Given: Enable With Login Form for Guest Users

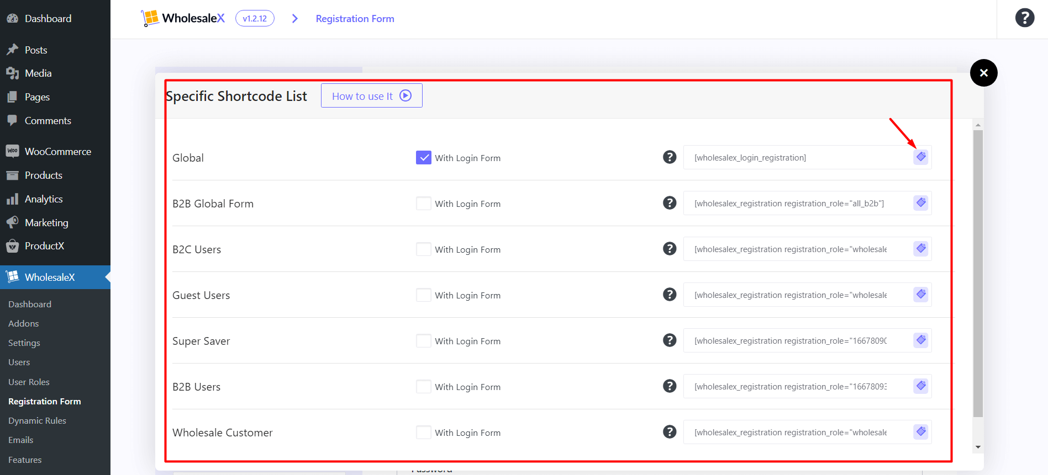Looking at the screenshot, I should pos(424,295).
